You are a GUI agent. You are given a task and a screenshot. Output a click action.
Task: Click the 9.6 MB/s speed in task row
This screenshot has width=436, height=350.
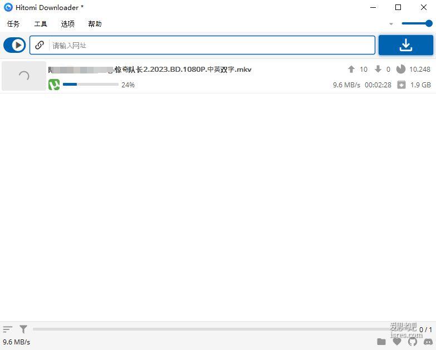point(346,85)
